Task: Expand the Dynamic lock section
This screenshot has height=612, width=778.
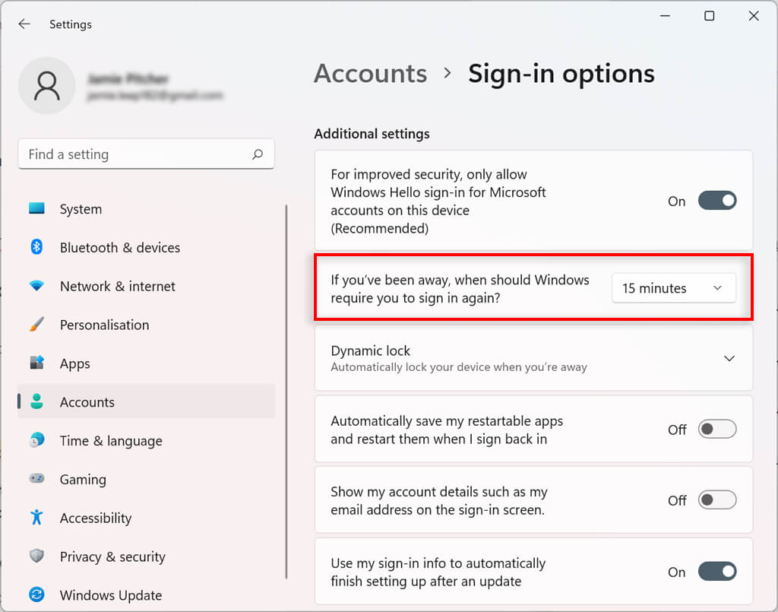Action: [x=729, y=358]
